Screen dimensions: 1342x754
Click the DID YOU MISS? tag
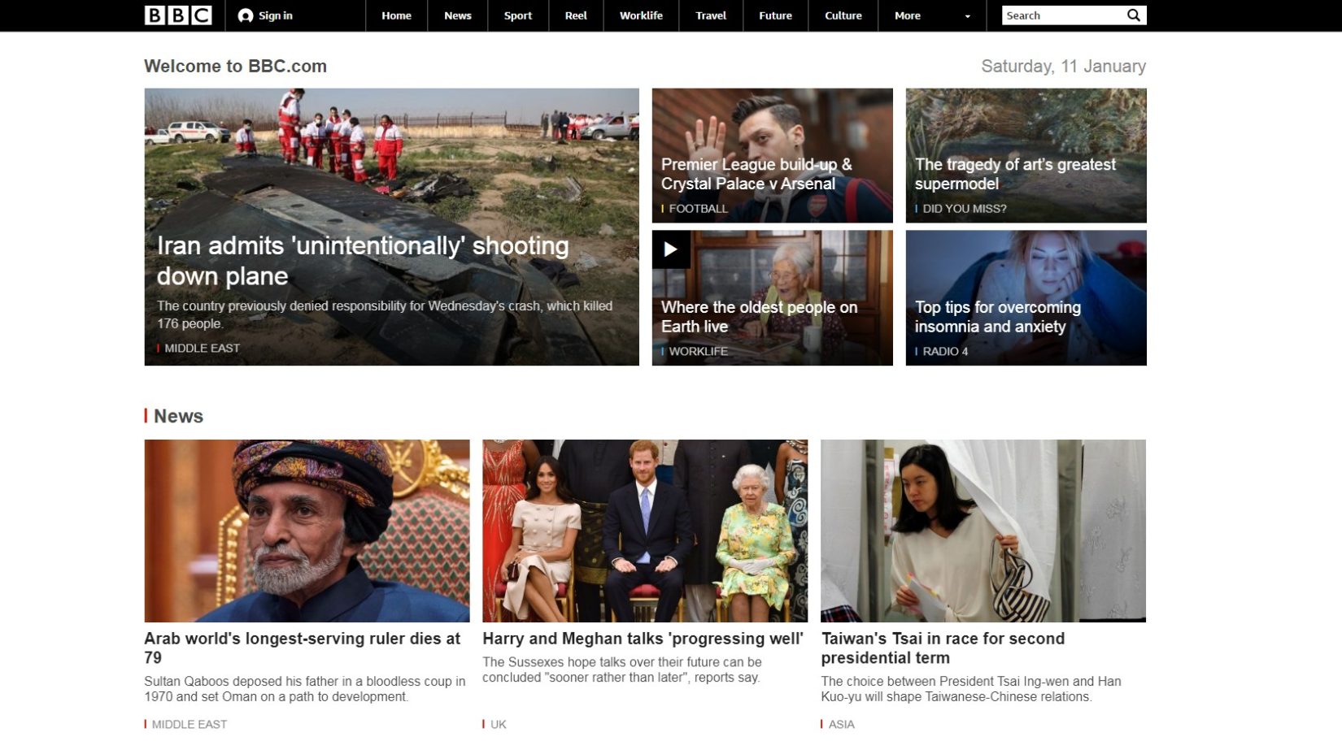click(x=964, y=209)
